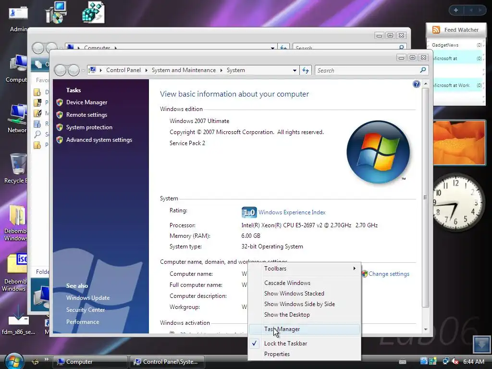492x369 pixels.
Task: Switch to Computer taskbar button
Action: pos(90,362)
